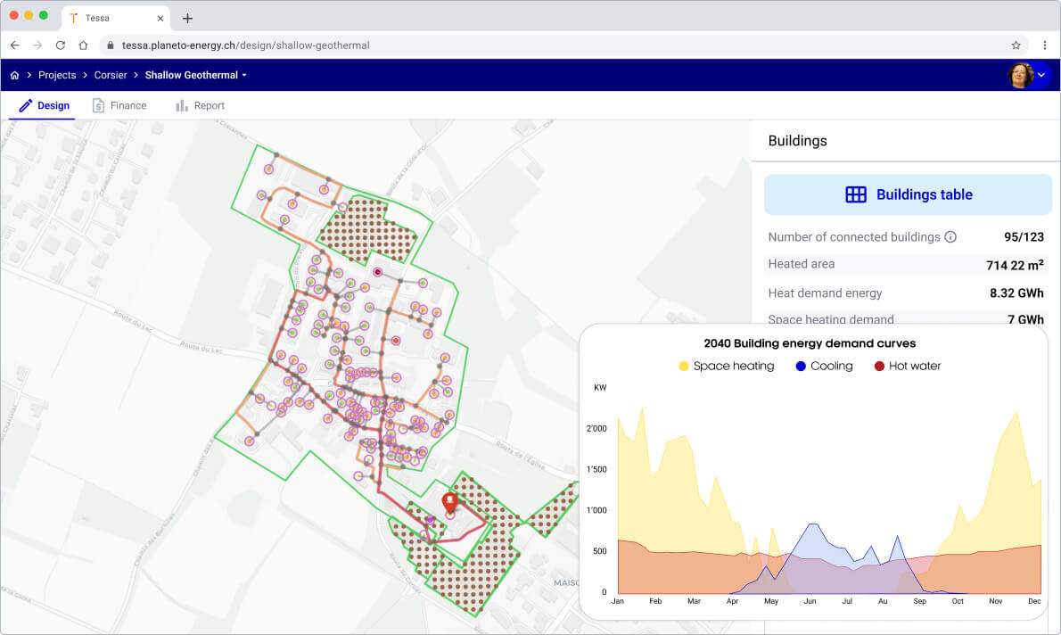Go to Projects in the breadcrumb
The height and width of the screenshot is (635, 1061).
click(x=57, y=76)
